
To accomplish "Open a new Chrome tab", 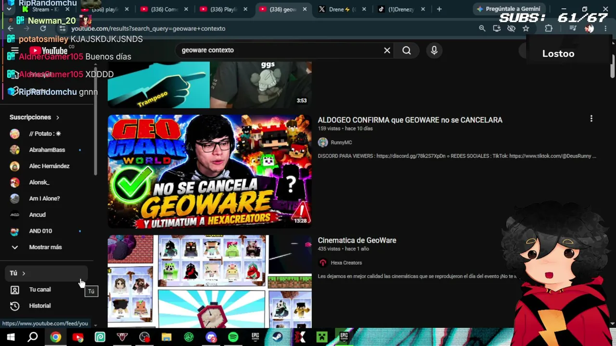I will click(x=439, y=9).
